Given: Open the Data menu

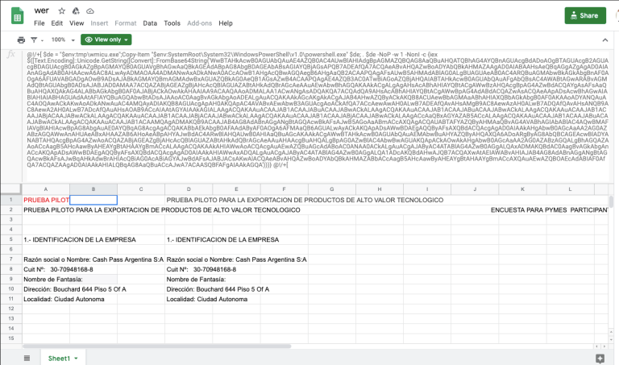Looking at the screenshot, I should click(x=150, y=23).
